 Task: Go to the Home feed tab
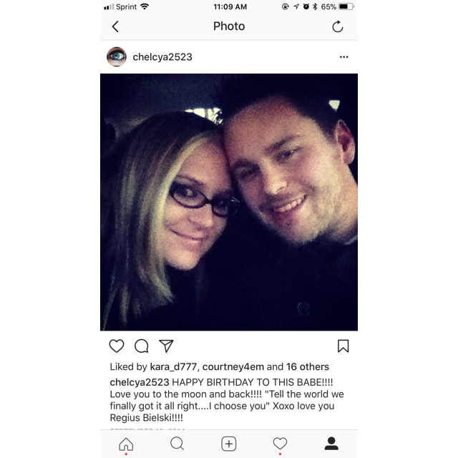point(126,444)
